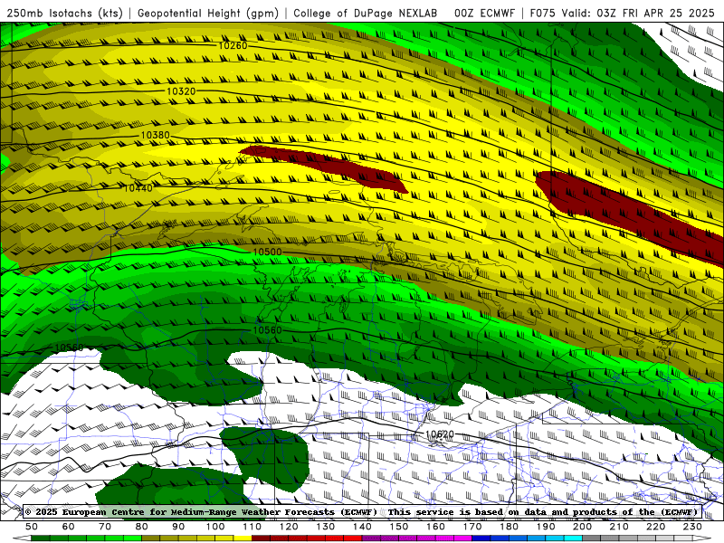This screenshot has height=543, width=724.
Task: Click the 10260 height contour label
Action: (x=233, y=45)
